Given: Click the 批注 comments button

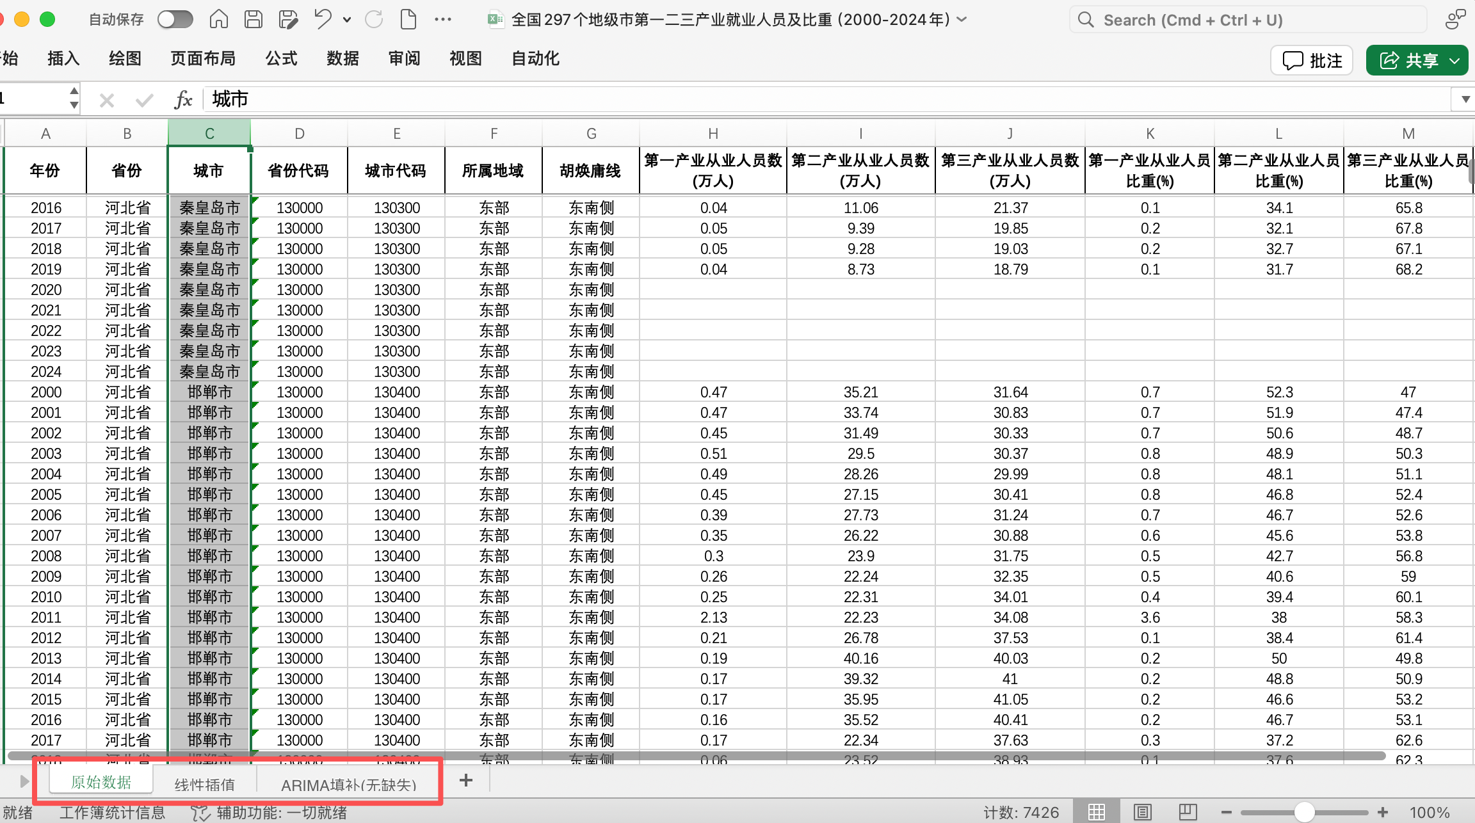Looking at the screenshot, I should 1312,61.
